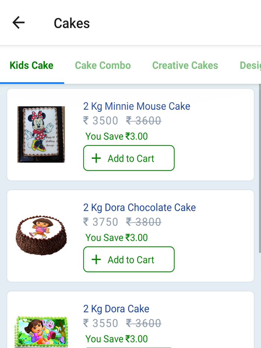Tap the back arrow to leave Cakes
261x348 pixels.
click(x=18, y=22)
